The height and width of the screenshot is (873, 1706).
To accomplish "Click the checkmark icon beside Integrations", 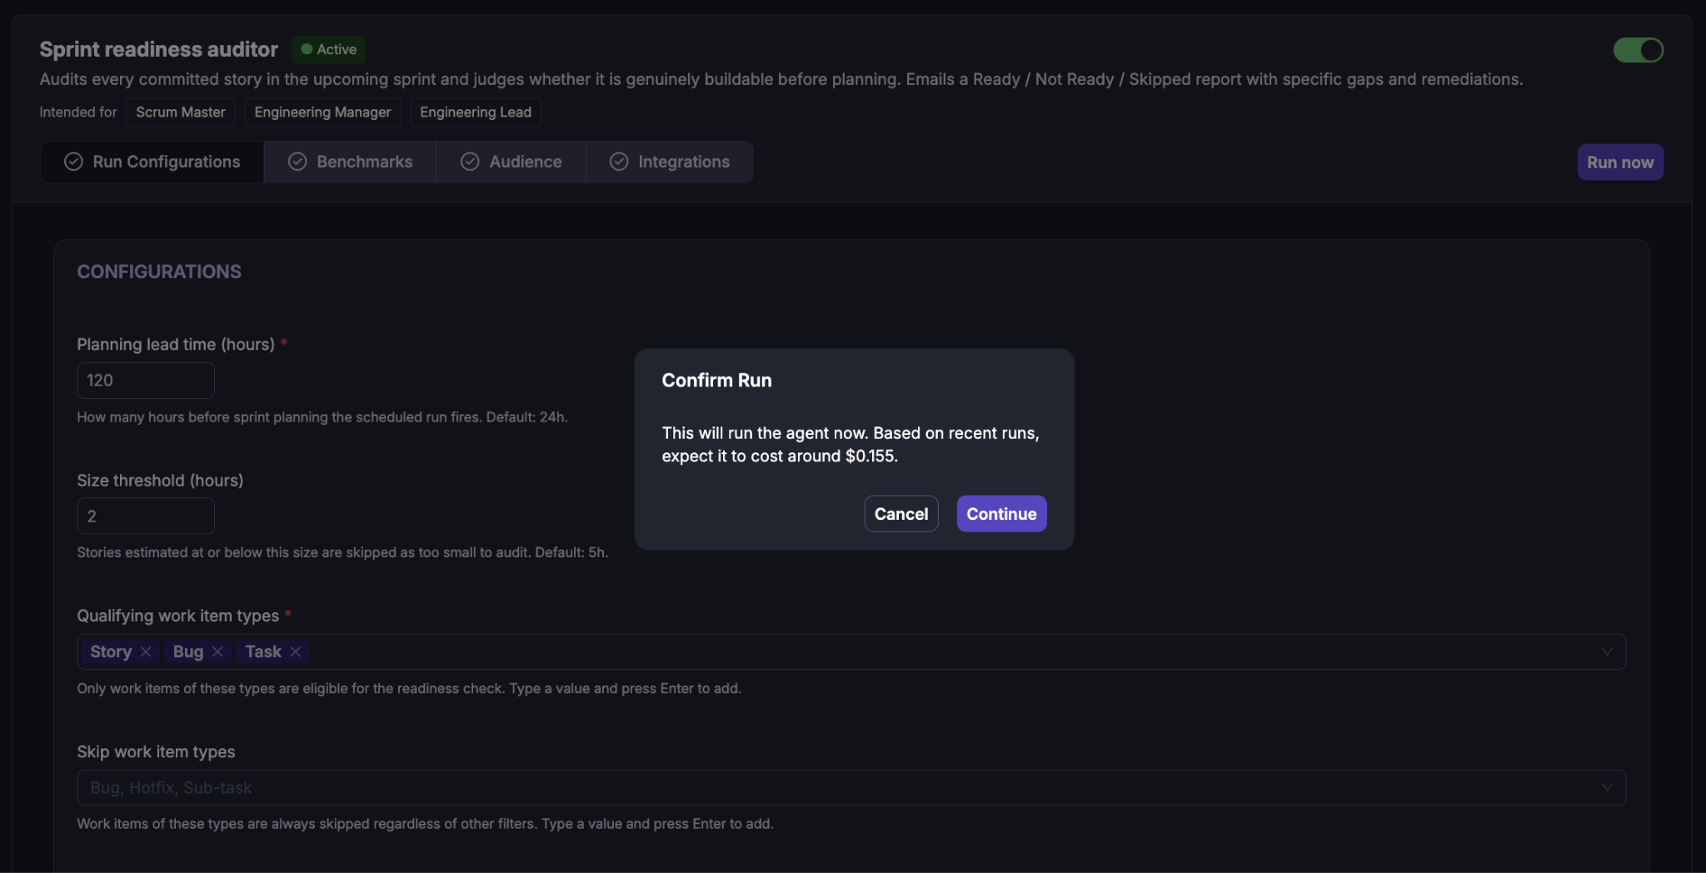I will click(x=619, y=162).
